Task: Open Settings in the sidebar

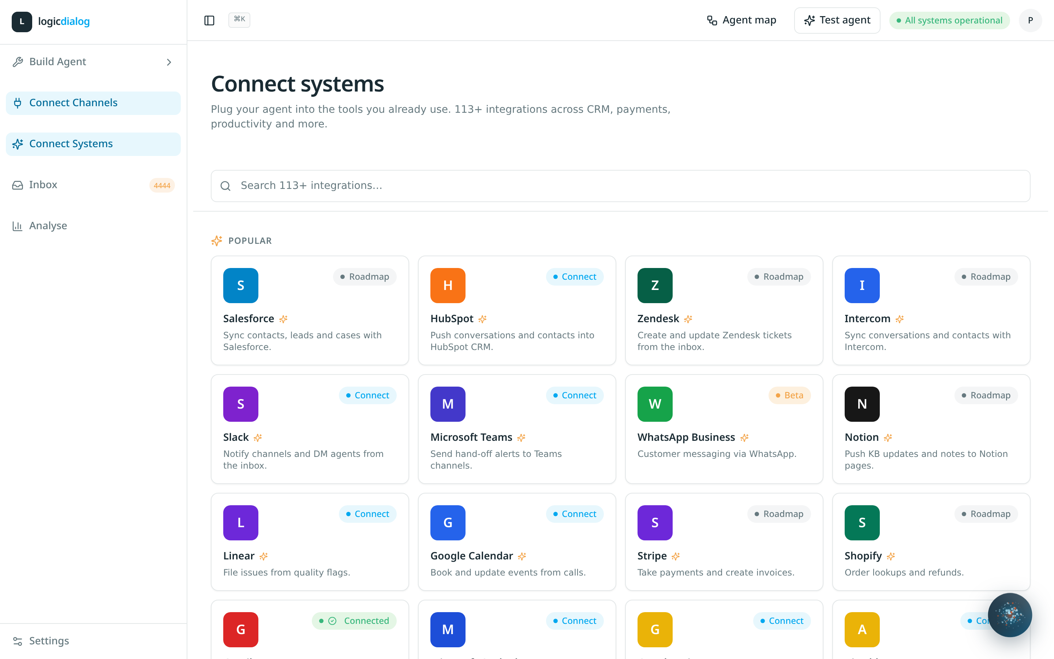Action: tap(93, 641)
